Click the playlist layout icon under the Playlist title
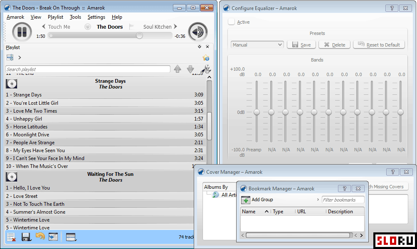The height and width of the screenshot is (249, 417). [10, 57]
